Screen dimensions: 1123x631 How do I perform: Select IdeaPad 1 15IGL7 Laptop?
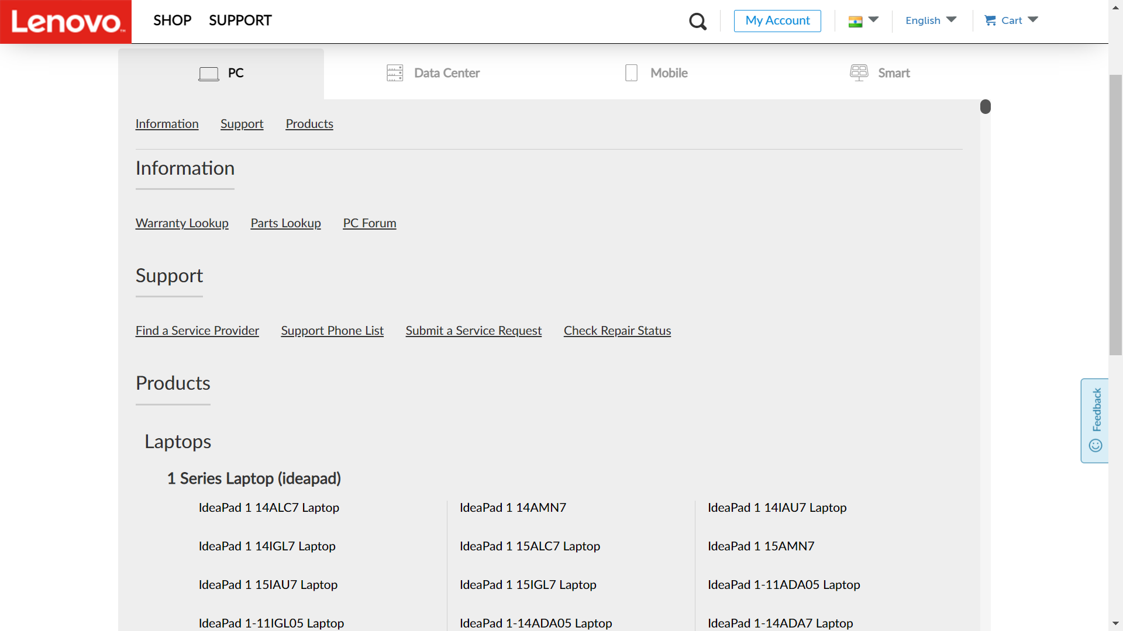pyautogui.click(x=528, y=585)
